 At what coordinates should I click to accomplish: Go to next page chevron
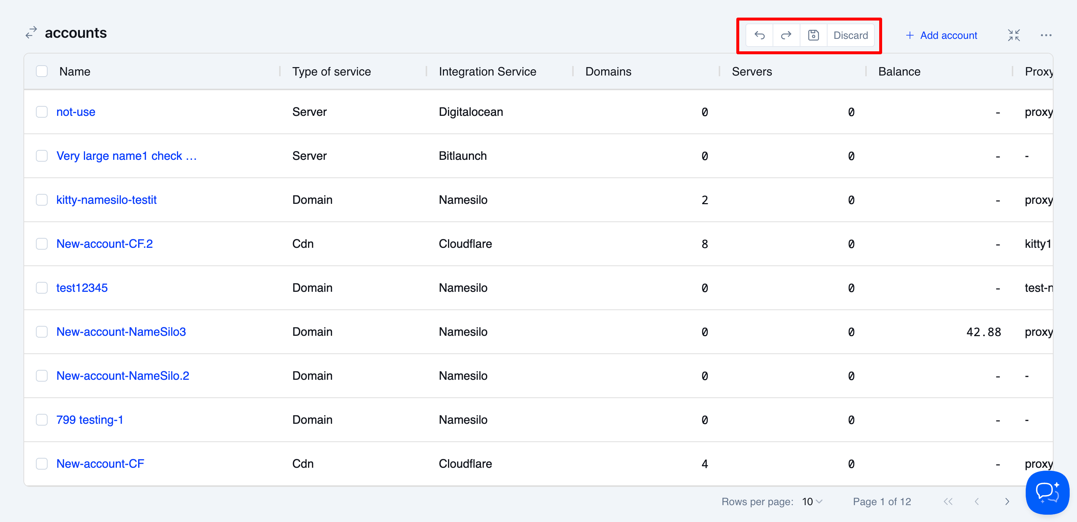pos(1007,501)
